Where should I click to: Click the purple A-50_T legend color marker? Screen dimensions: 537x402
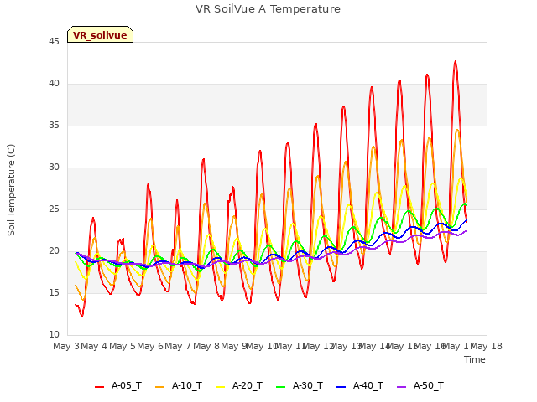pos(402,387)
